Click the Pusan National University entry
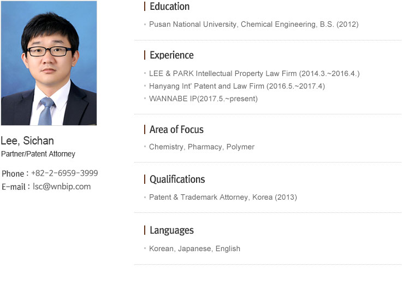This screenshot has width=415, height=284. (253, 25)
